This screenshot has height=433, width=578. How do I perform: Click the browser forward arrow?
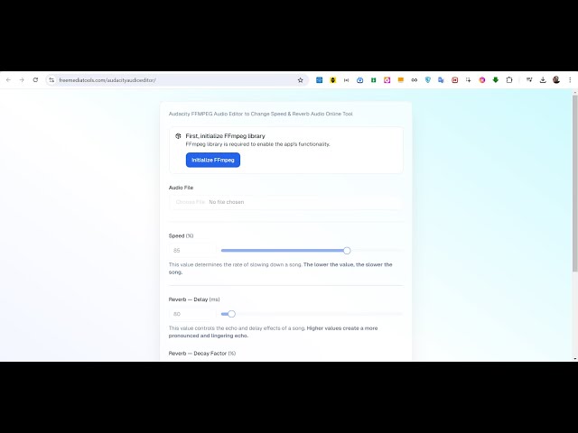click(x=22, y=79)
